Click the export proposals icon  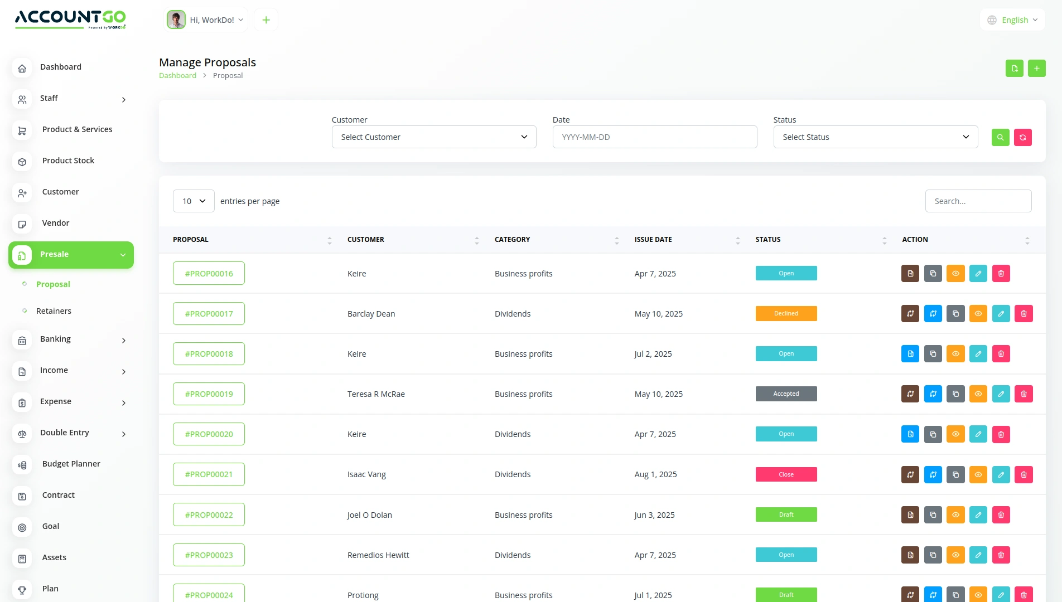(x=1014, y=69)
